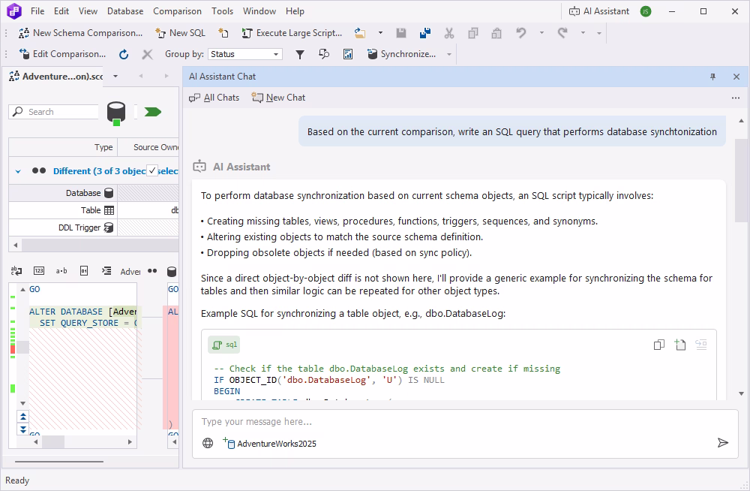Viewport: 750px width, 491px height.
Task: Toggle the ab text compare icon
Action: coord(16,271)
